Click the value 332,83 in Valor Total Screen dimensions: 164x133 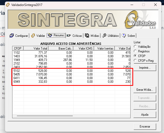(x=43, y=82)
